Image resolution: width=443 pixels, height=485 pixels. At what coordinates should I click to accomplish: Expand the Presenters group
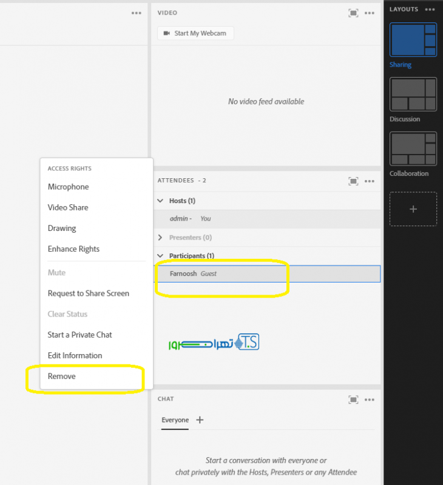point(160,238)
